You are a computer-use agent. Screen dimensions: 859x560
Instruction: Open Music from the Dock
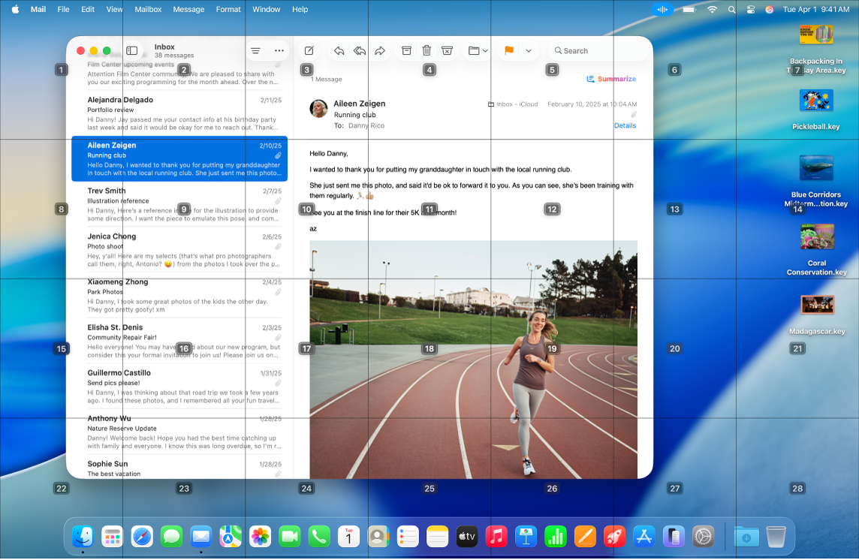click(495, 536)
